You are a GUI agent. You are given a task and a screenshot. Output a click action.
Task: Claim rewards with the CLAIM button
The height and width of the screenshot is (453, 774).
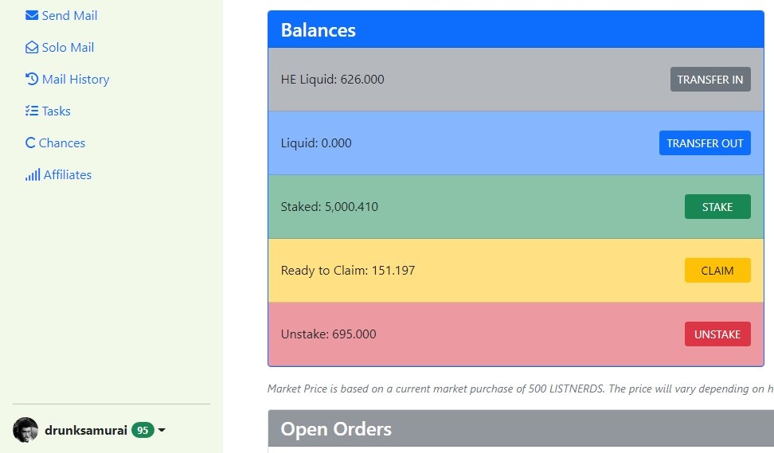[x=717, y=271]
